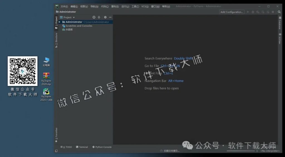This screenshot has width=285, height=157.
Task: Click the Run with Coverage icon
Action: coord(258,12)
